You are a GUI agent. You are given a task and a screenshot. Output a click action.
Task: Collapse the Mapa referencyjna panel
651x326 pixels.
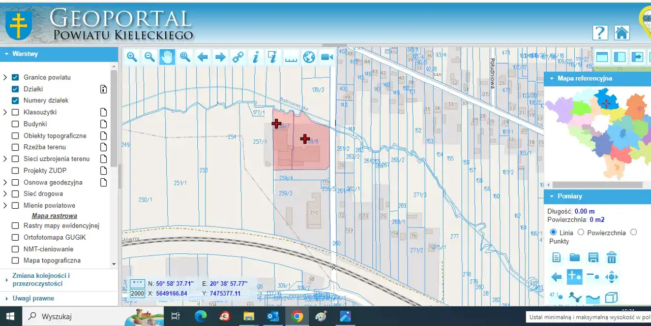coord(552,79)
